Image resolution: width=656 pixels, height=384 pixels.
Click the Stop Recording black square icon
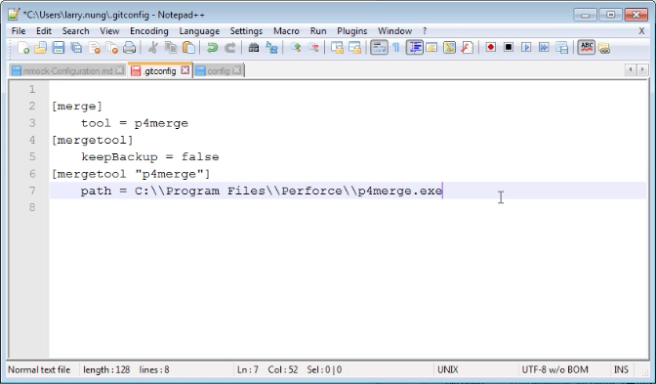509,47
